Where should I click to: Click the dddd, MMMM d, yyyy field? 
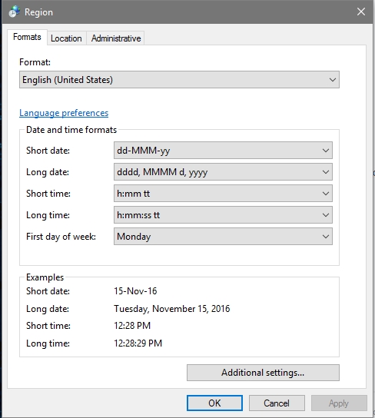(x=223, y=172)
